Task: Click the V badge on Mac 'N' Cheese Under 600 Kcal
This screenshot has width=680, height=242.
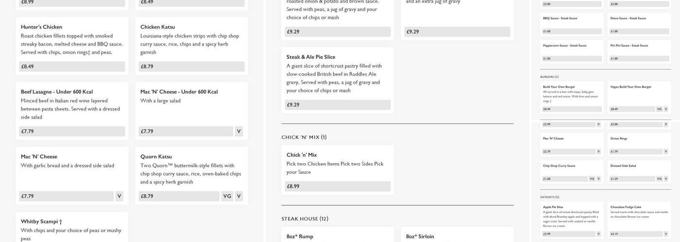Action: click(238, 131)
